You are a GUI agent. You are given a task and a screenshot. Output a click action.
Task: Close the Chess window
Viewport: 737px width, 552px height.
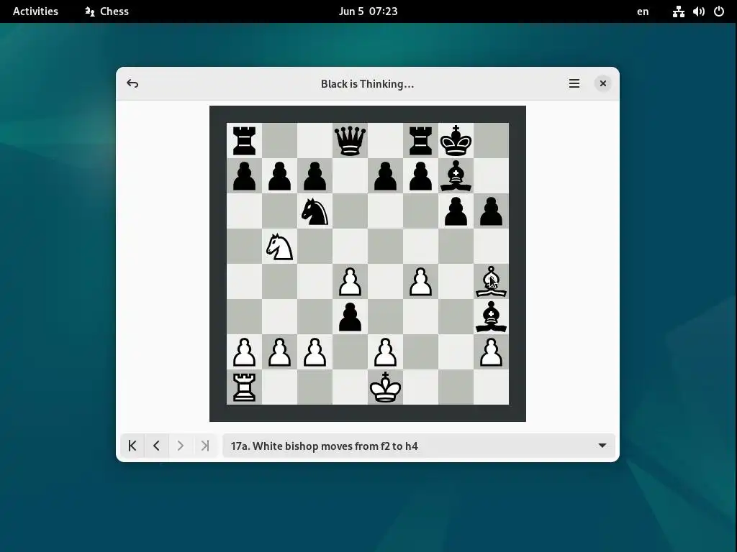(x=602, y=83)
